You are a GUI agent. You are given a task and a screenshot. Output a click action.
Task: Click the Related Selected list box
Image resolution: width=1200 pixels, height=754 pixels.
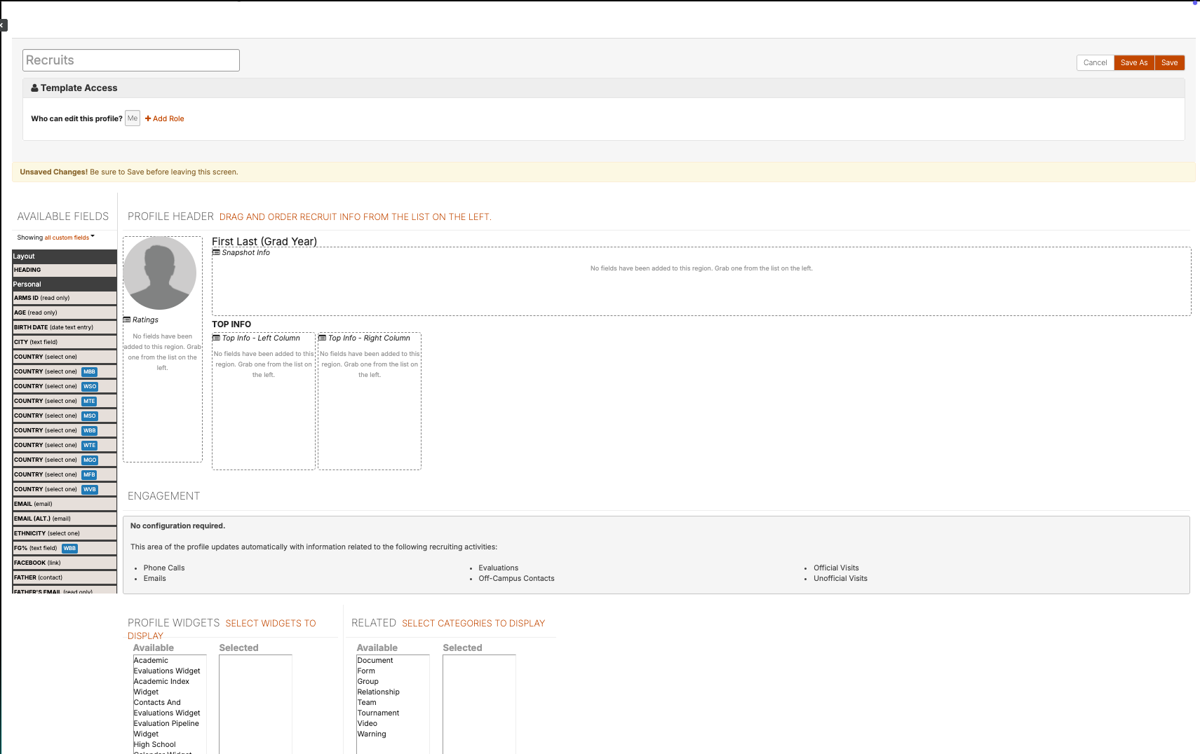[479, 704]
